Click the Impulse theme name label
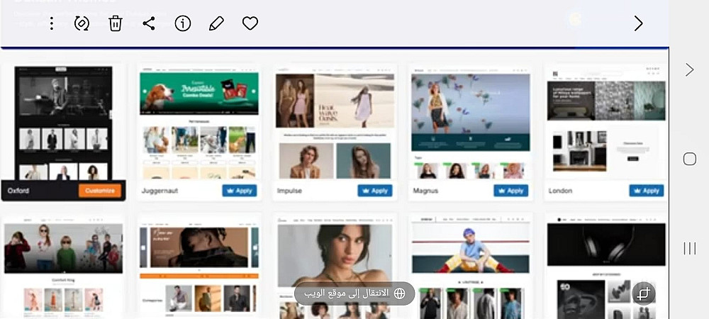The width and height of the screenshot is (709, 319). pyautogui.click(x=289, y=191)
